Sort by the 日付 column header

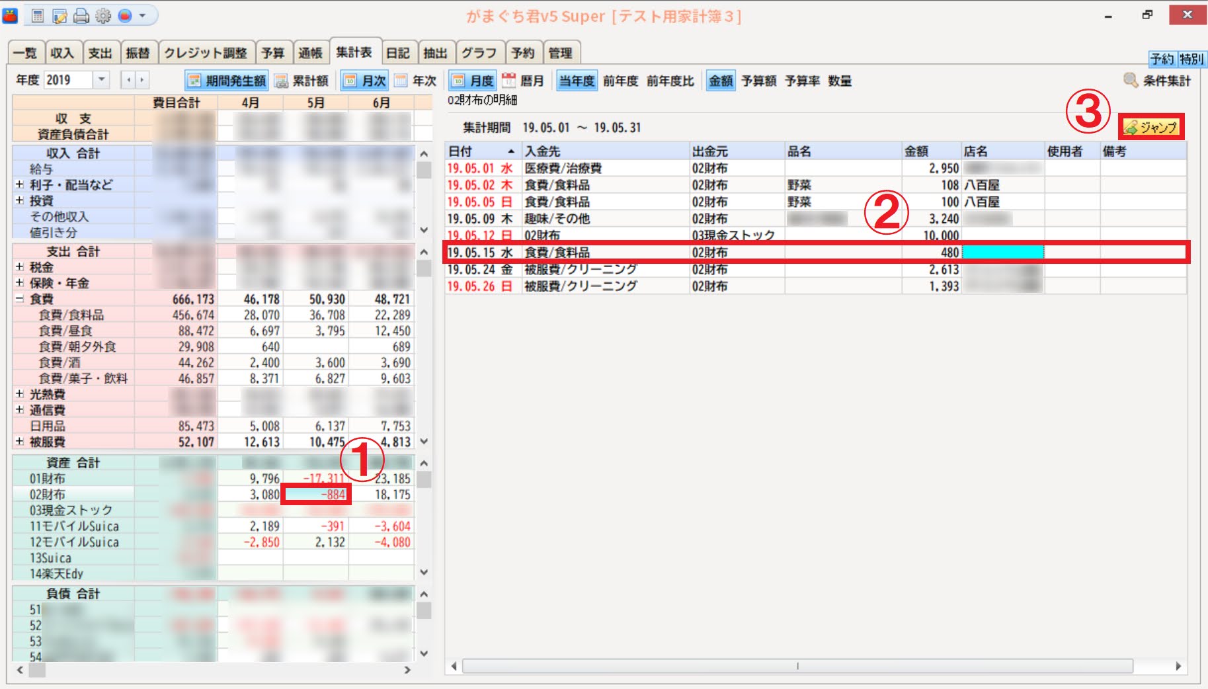[x=483, y=151]
